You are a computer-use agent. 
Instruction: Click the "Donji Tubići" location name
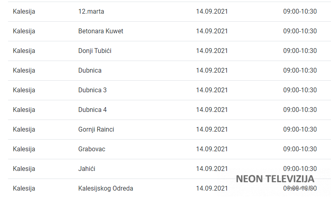95,51
